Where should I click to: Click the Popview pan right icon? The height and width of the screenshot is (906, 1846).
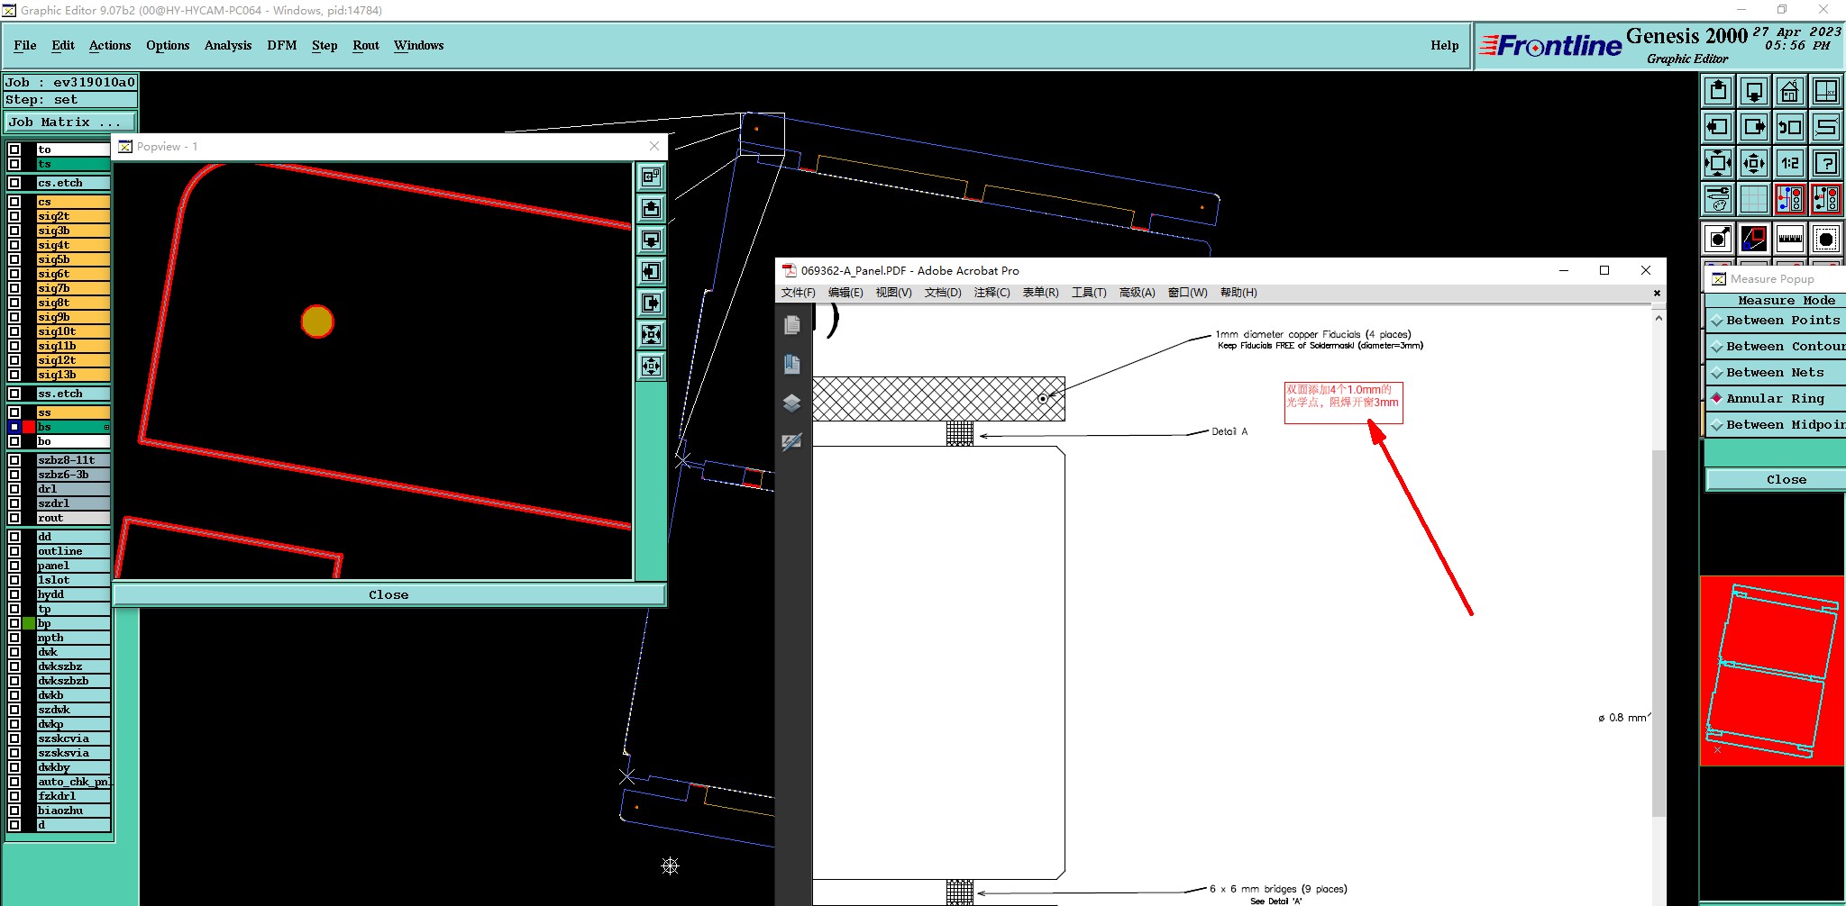coord(651,304)
